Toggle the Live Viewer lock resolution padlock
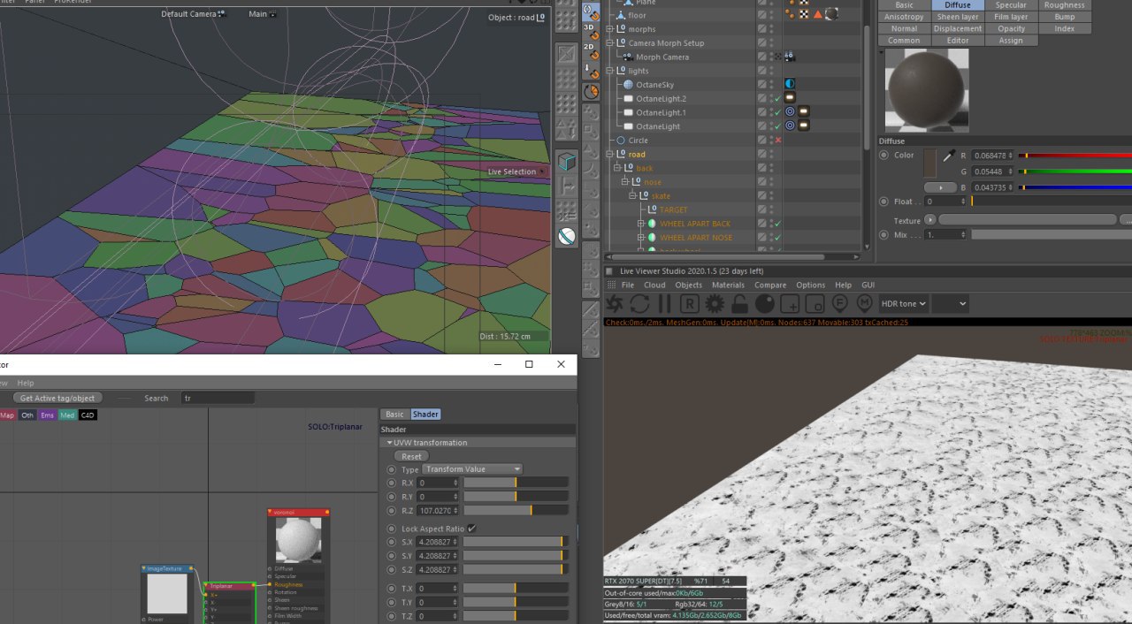This screenshot has width=1132, height=624. tap(739, 304)
